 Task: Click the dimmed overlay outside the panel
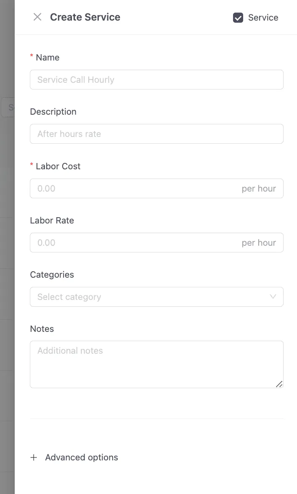7,252
